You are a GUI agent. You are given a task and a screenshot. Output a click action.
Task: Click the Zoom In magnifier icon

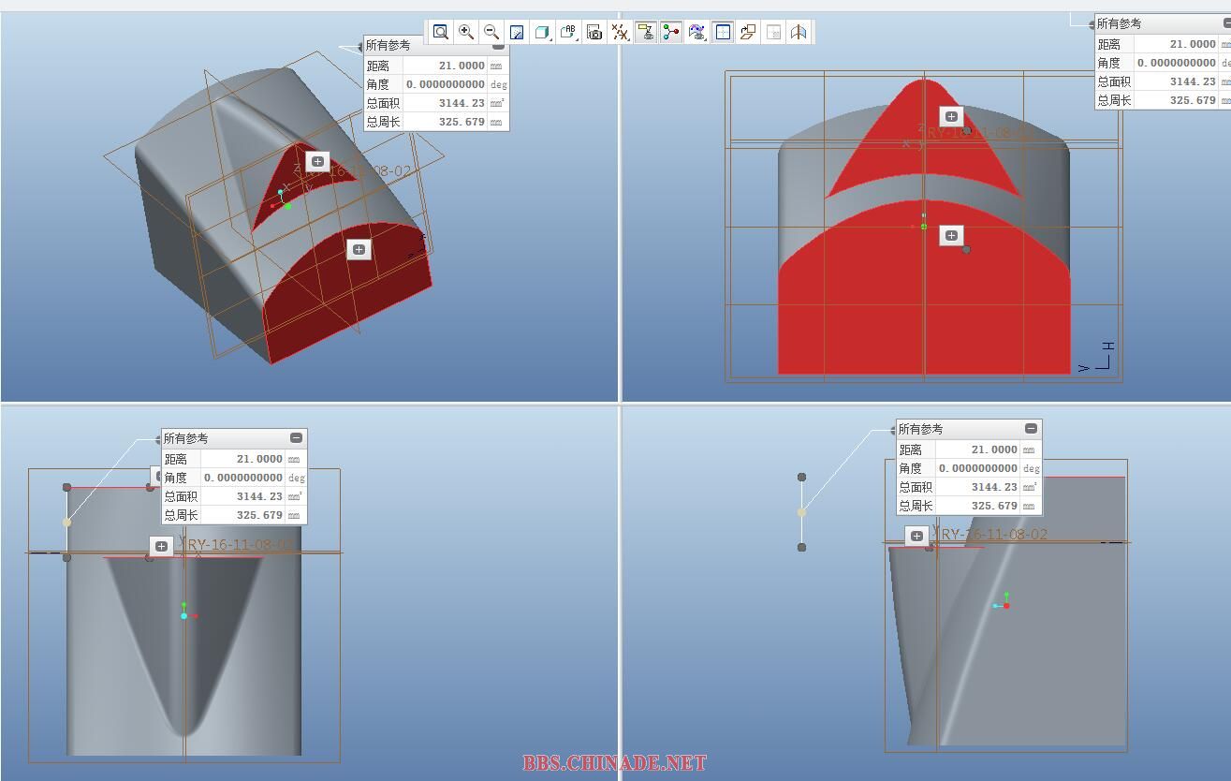(465, 32)
